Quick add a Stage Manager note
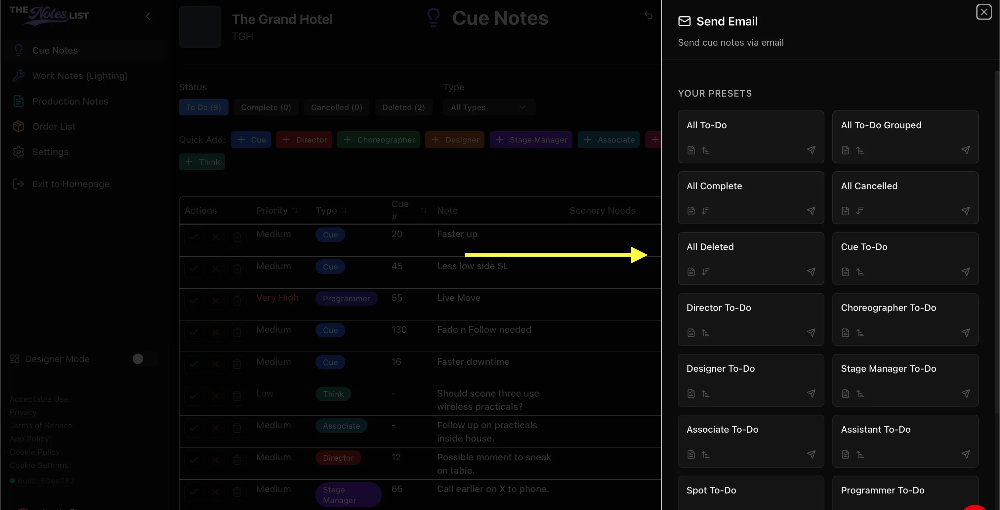The height and width of the screenshot is (510, 1000). pyautogui.click(x=531, y=140)
